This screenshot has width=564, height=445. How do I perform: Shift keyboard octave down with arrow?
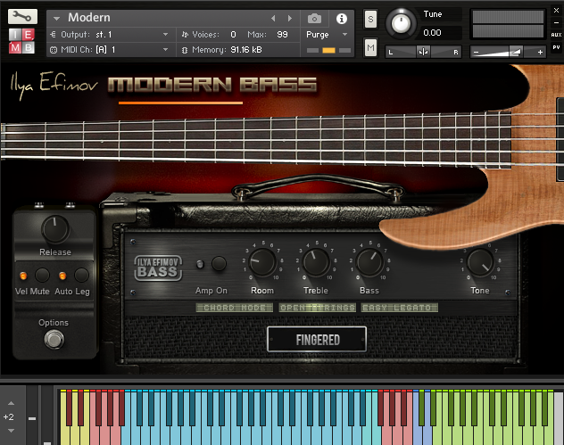point(11,430)
